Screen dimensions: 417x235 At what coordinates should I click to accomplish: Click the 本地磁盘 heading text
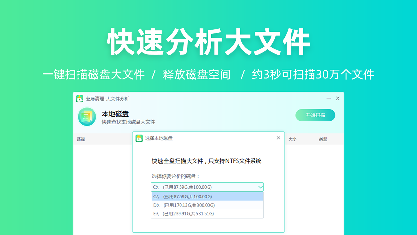tap(115, 114)
